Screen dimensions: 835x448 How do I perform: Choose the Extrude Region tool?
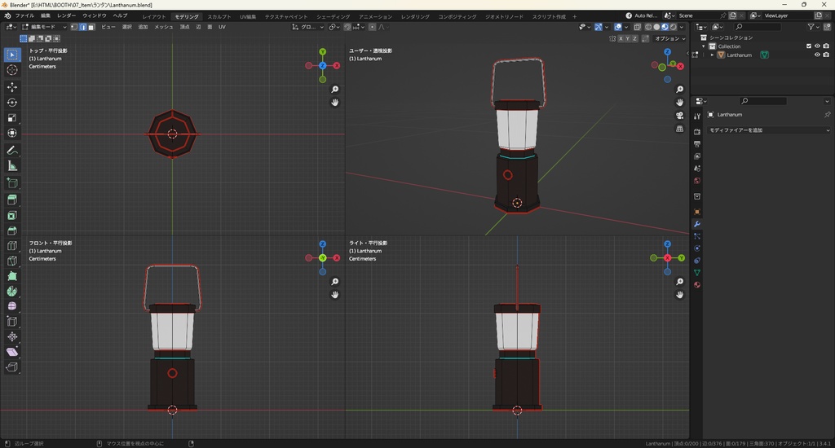coord(12,200)
